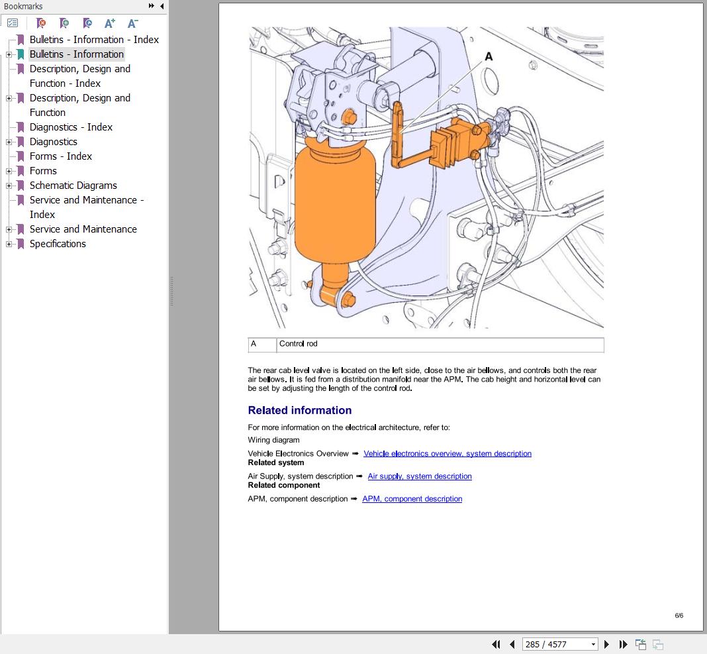Increase bookmark text size with A+ icon
The width and height of the screenshot is (707, 654).
pos(110,23)
